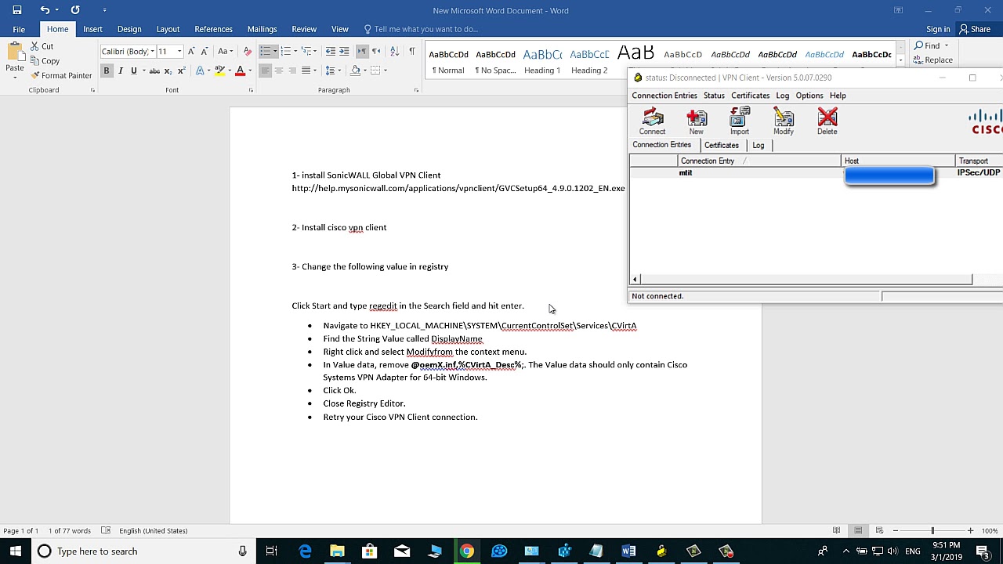
Task: Switch to the Log tab in VPN Client
Action: [759, 146]
